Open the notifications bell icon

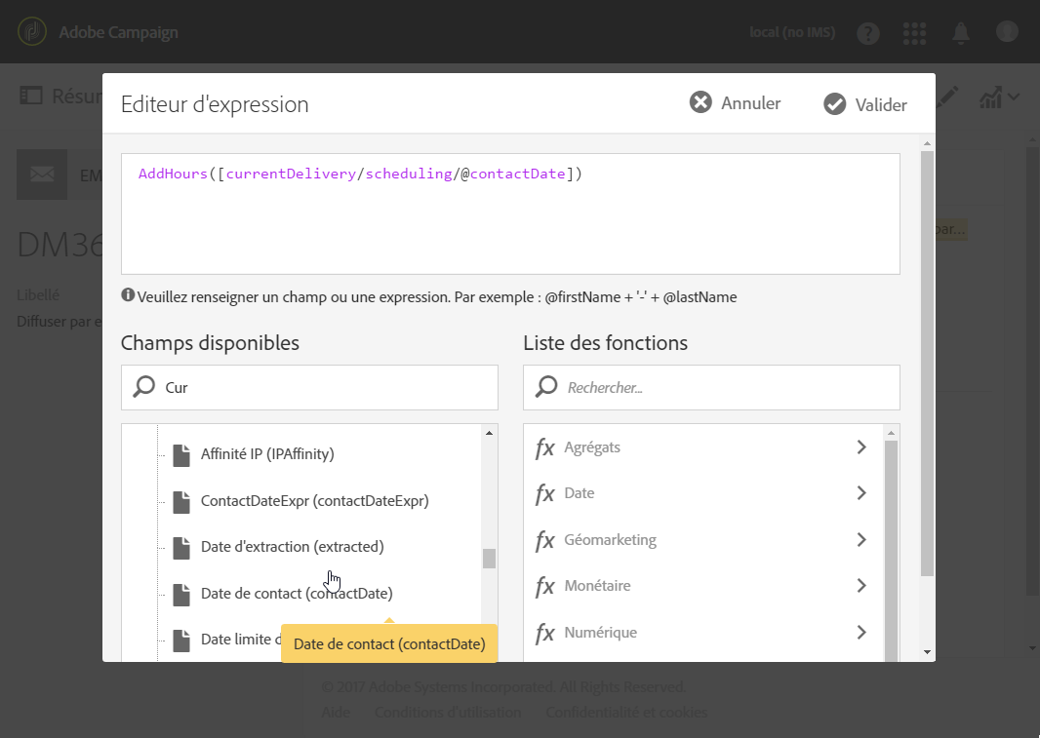[961, 33]
